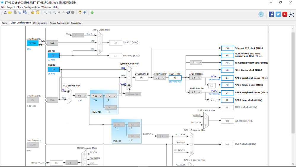
Task: Expand the PLL multiplier X 96 dropdown
Action: [x=97, y=96]
